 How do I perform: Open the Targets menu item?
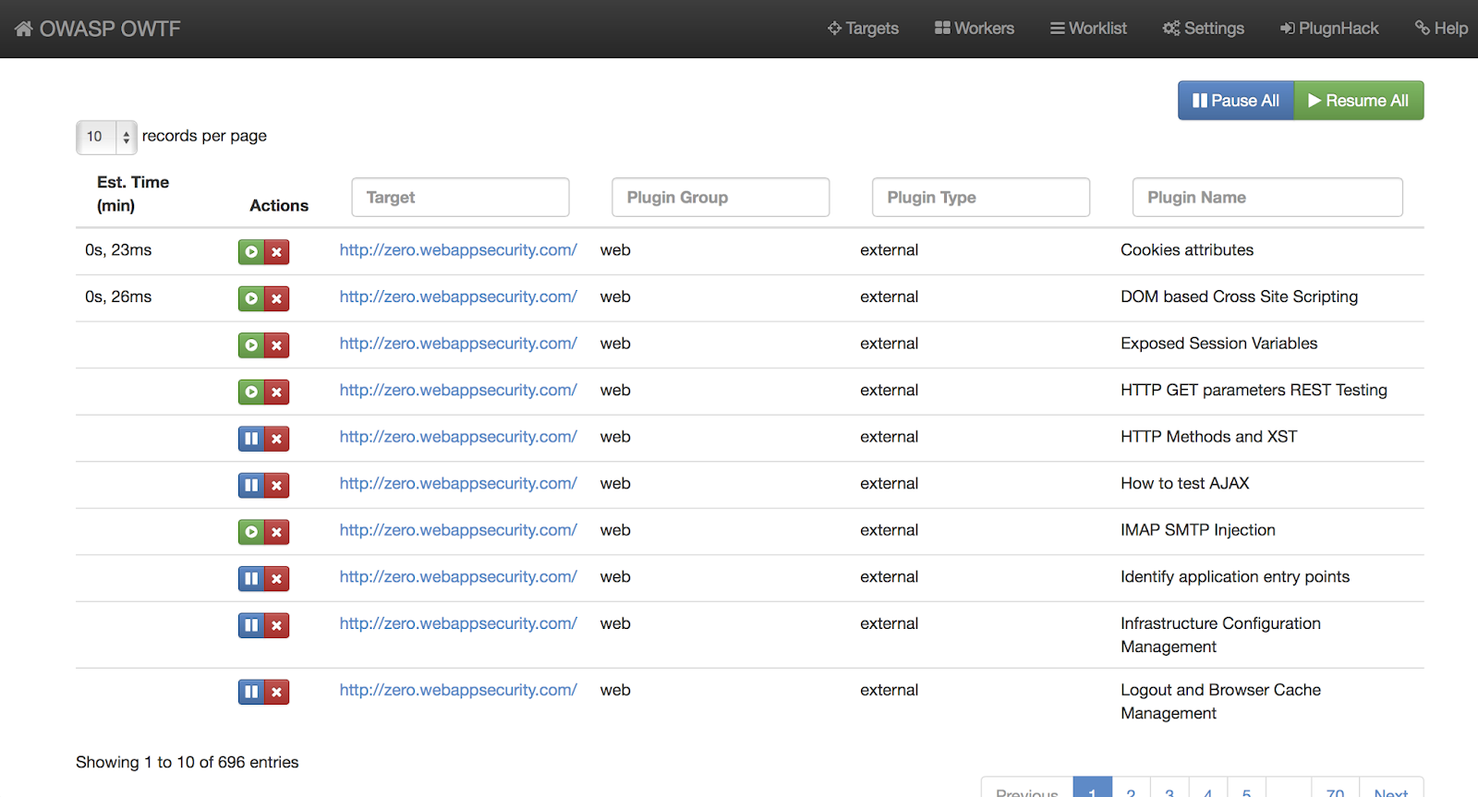pyautogui.click(x=863, y=29)
